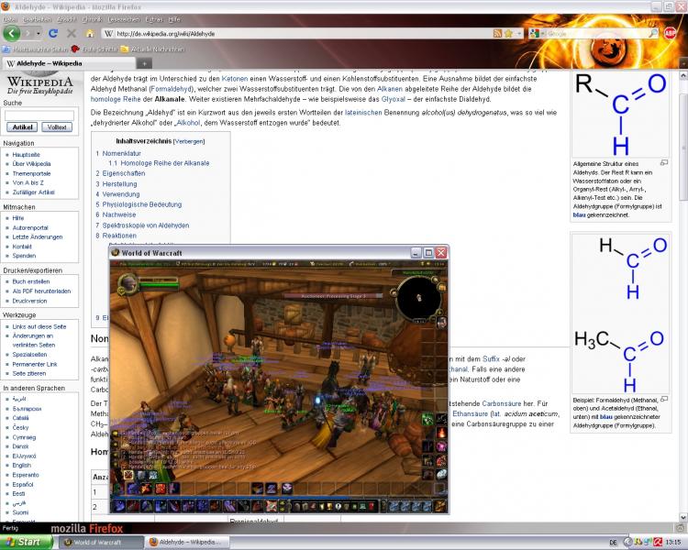Enlarge the general aldehyde structure image
Screen dimensions: 688x550
(x=664, y=163)
